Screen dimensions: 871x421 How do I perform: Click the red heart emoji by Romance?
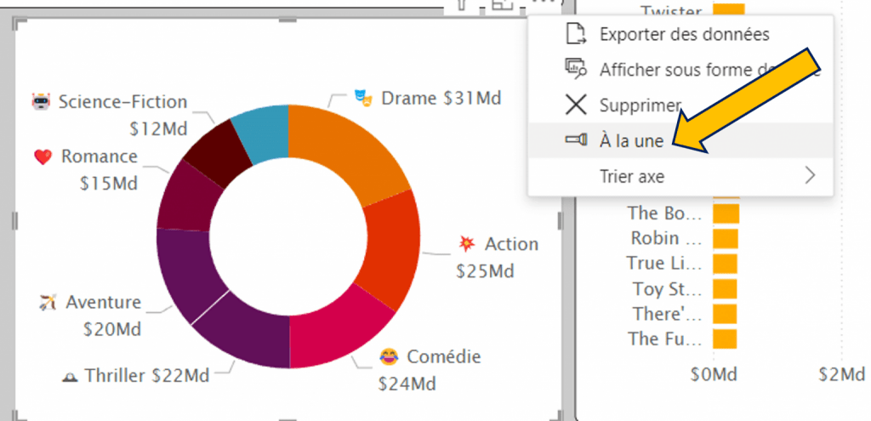click(43, 157)
